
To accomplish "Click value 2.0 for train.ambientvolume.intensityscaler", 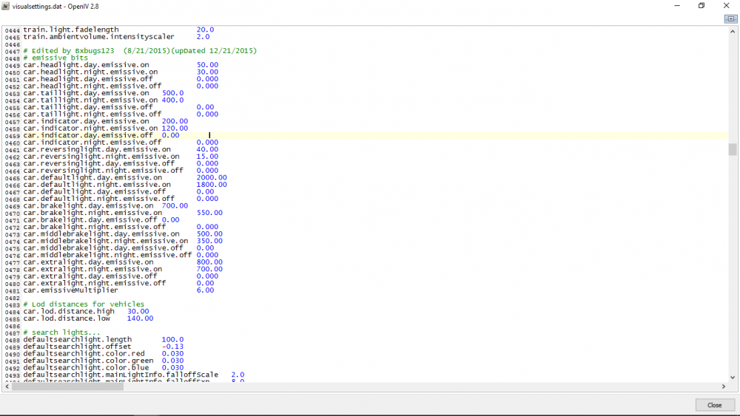I will point(203,37).
